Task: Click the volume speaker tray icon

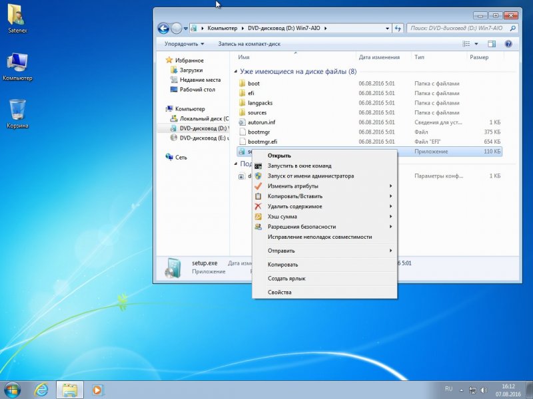Action: point(484,390)
